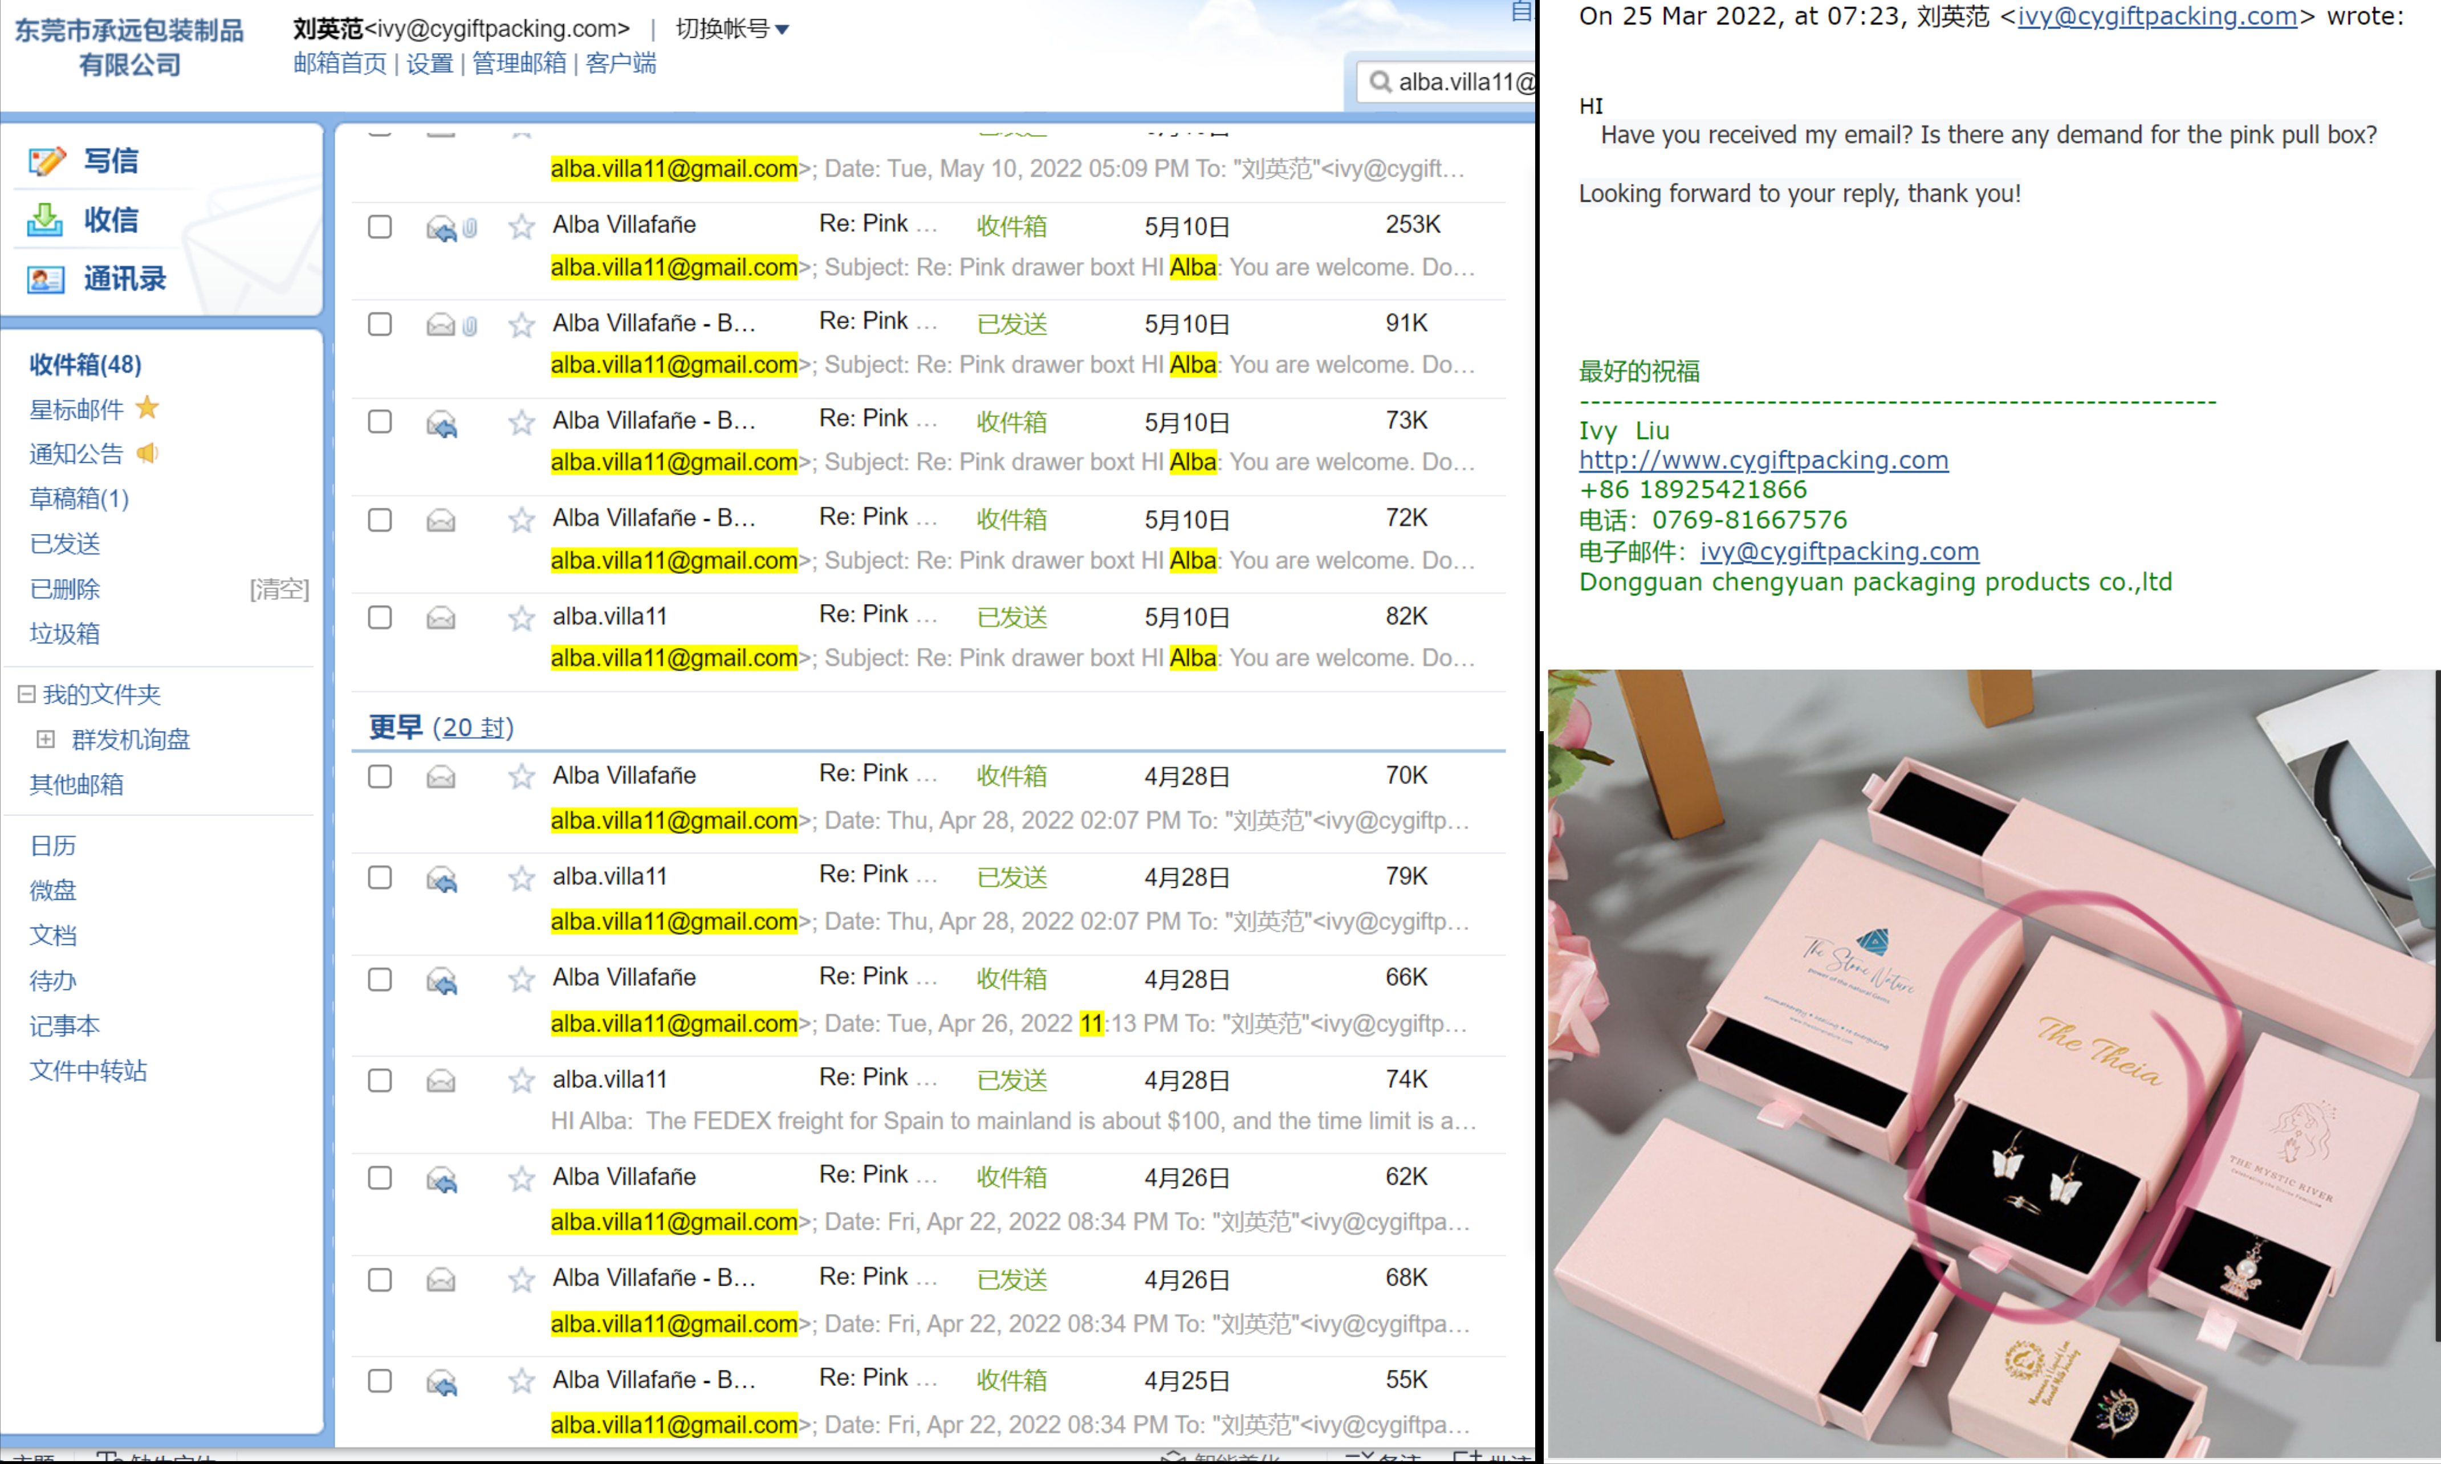Open the 其他邮箱 other mailboxes item

(x=77, y=784)
